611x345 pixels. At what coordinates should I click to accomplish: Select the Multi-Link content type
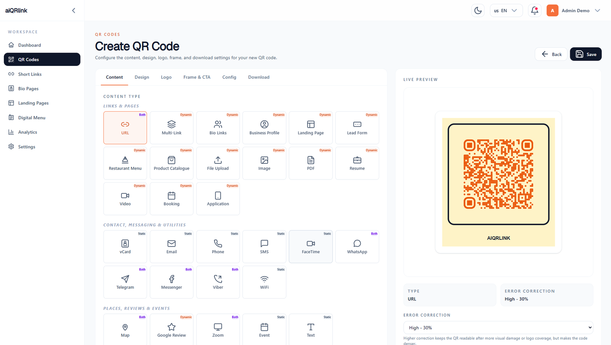click(x=171, y=128)
